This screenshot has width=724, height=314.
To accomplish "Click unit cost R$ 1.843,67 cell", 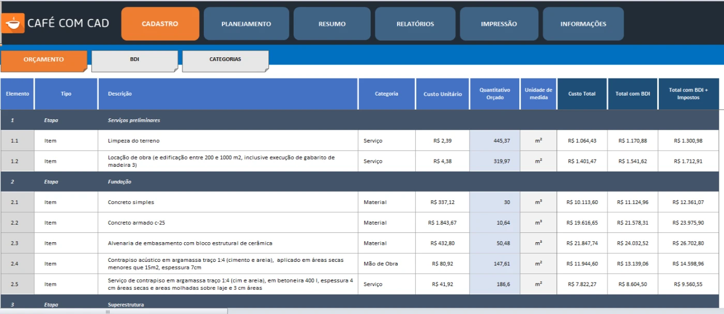I will [x=442, y=223].
